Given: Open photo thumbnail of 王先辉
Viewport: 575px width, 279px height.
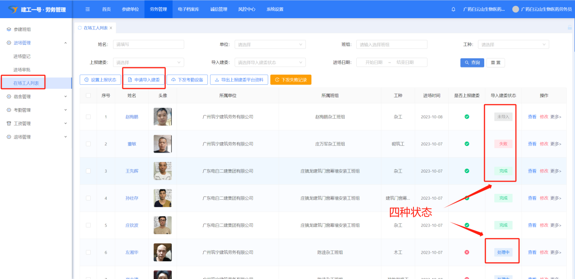Looking at the screenshot, I should (162, 171).
